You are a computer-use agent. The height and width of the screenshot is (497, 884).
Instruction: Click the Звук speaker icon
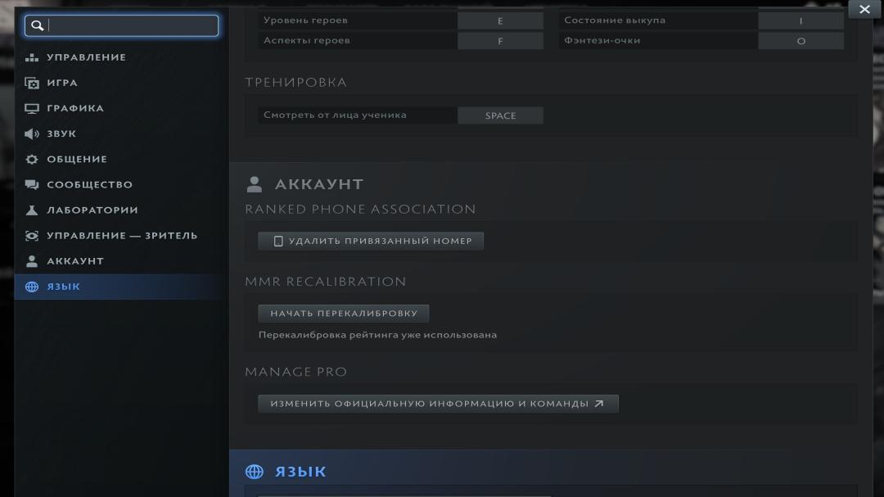pyautogui.click(x=32, y=133)
